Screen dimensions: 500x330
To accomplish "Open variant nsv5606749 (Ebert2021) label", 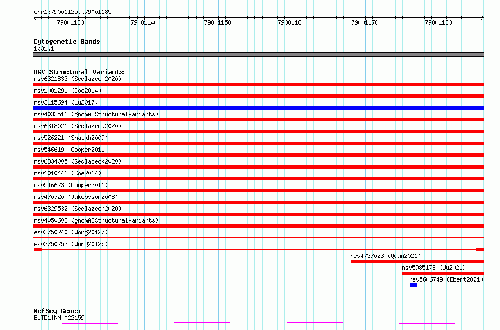I will click(x=446, y=279).
